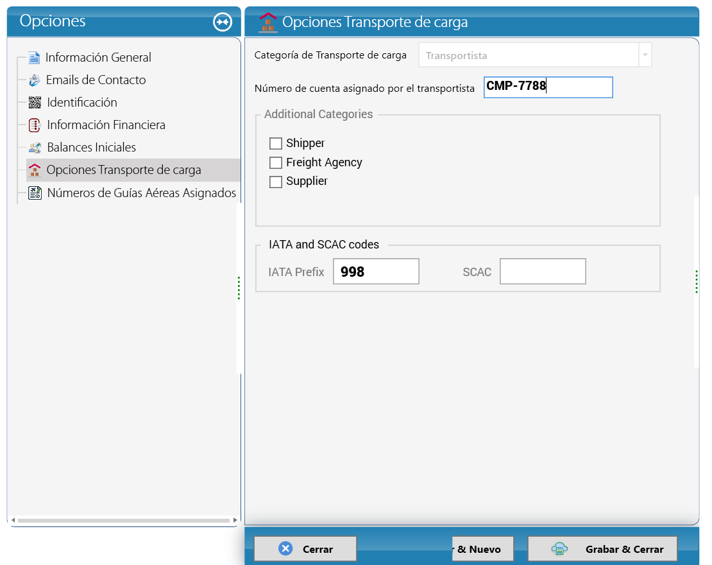Click the Cerrar button
The height and width of the screenshot is (565, 712).
click(x=305, y=549)
